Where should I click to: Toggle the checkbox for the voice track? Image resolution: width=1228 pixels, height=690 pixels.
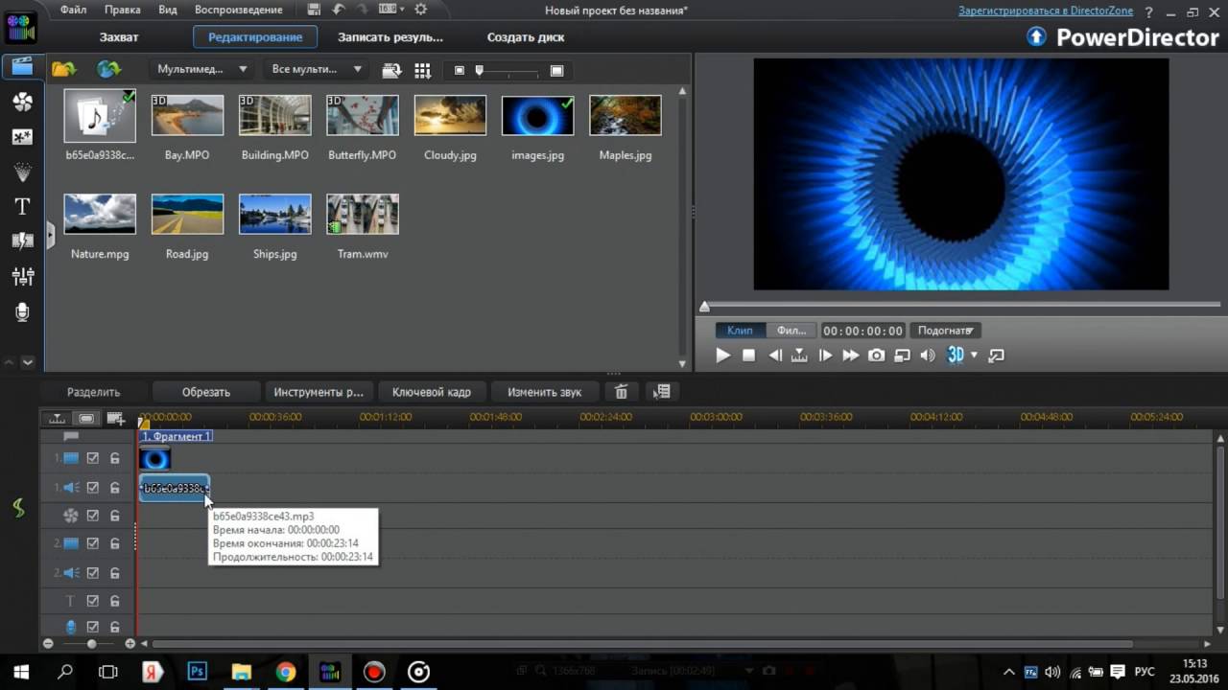click(93, 627)
